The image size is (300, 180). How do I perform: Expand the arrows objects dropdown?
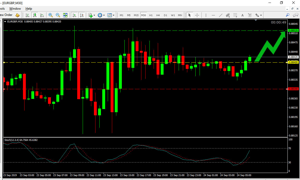(x=261, y=15)
